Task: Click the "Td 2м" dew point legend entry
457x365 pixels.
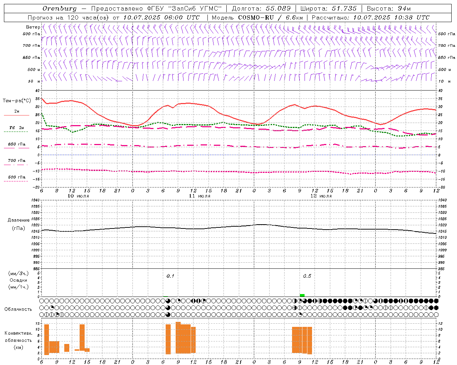Action: click(x=16, y=128)
